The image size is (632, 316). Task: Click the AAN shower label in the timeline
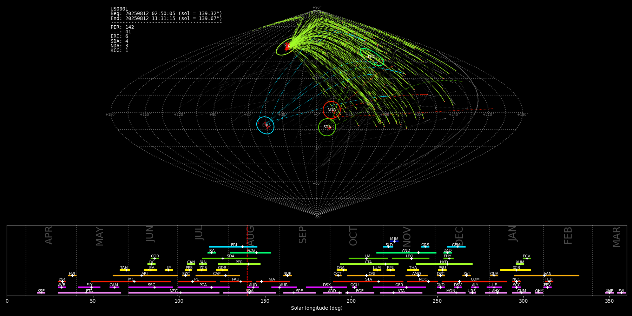pyautogui.click(x=547, y=274)
